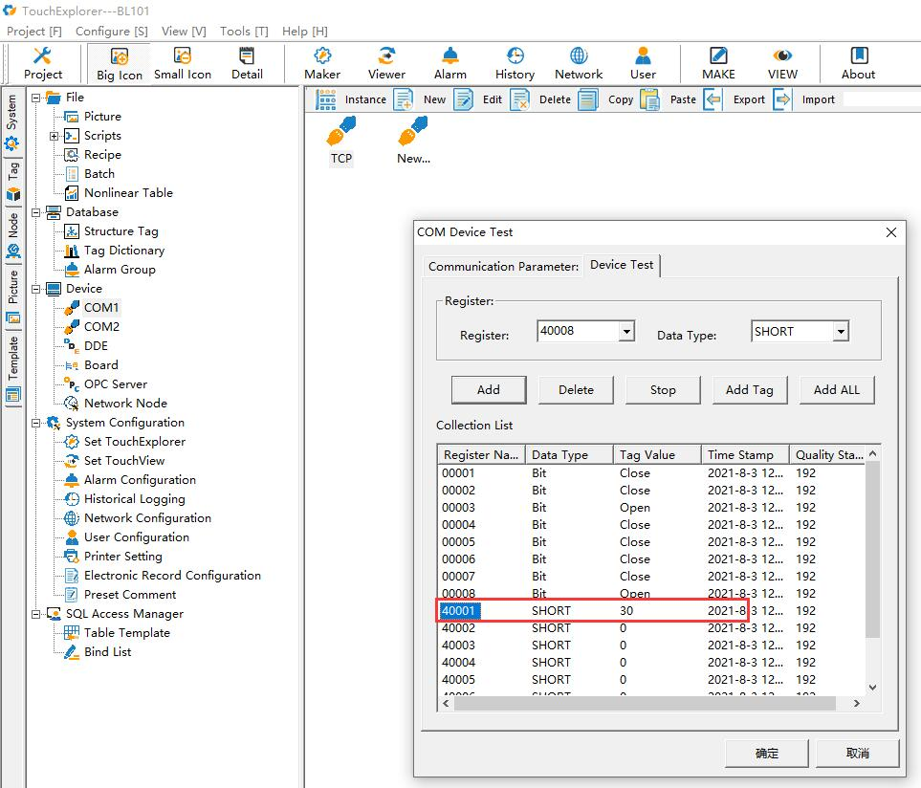The width and height of the screenshot is (921, 788).
Task: Click the Network globe icon
Action: click(x=579, y=63)
